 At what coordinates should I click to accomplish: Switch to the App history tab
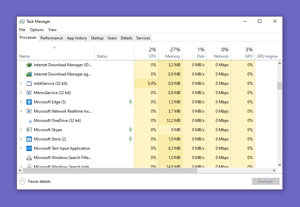pos(77,38)
